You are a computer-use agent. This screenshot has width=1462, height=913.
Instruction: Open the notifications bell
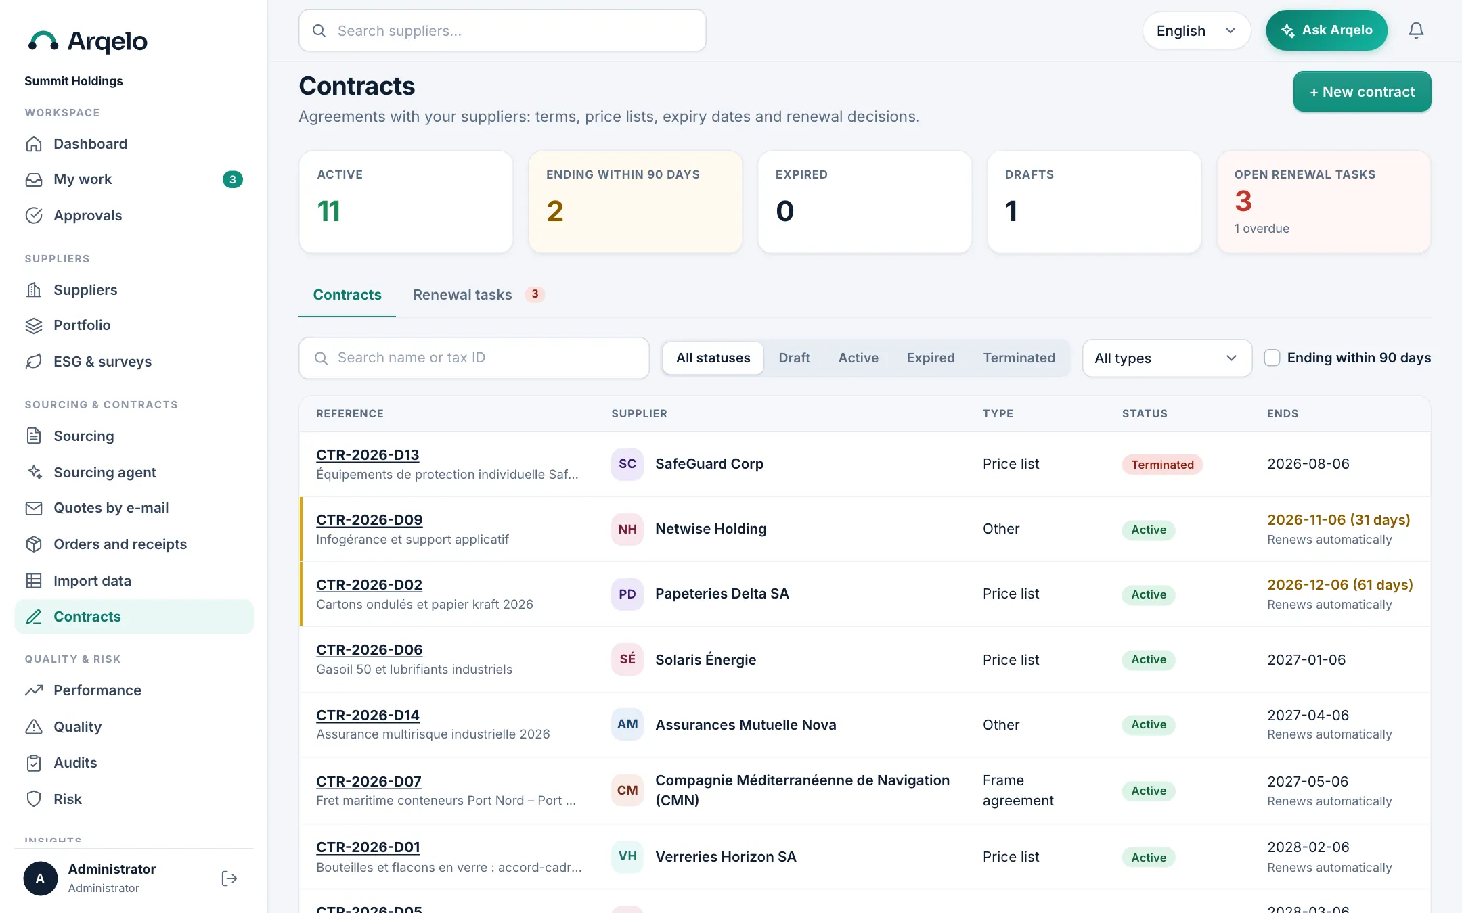1416,30
